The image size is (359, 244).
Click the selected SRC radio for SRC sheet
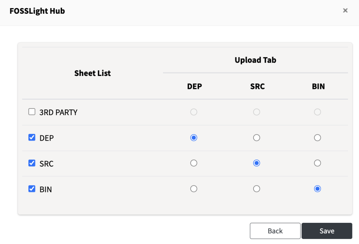point(257,163)
